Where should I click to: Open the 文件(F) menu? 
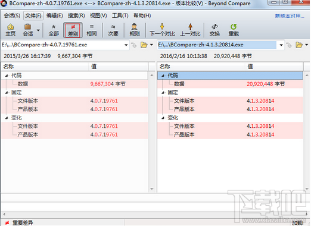33,15
